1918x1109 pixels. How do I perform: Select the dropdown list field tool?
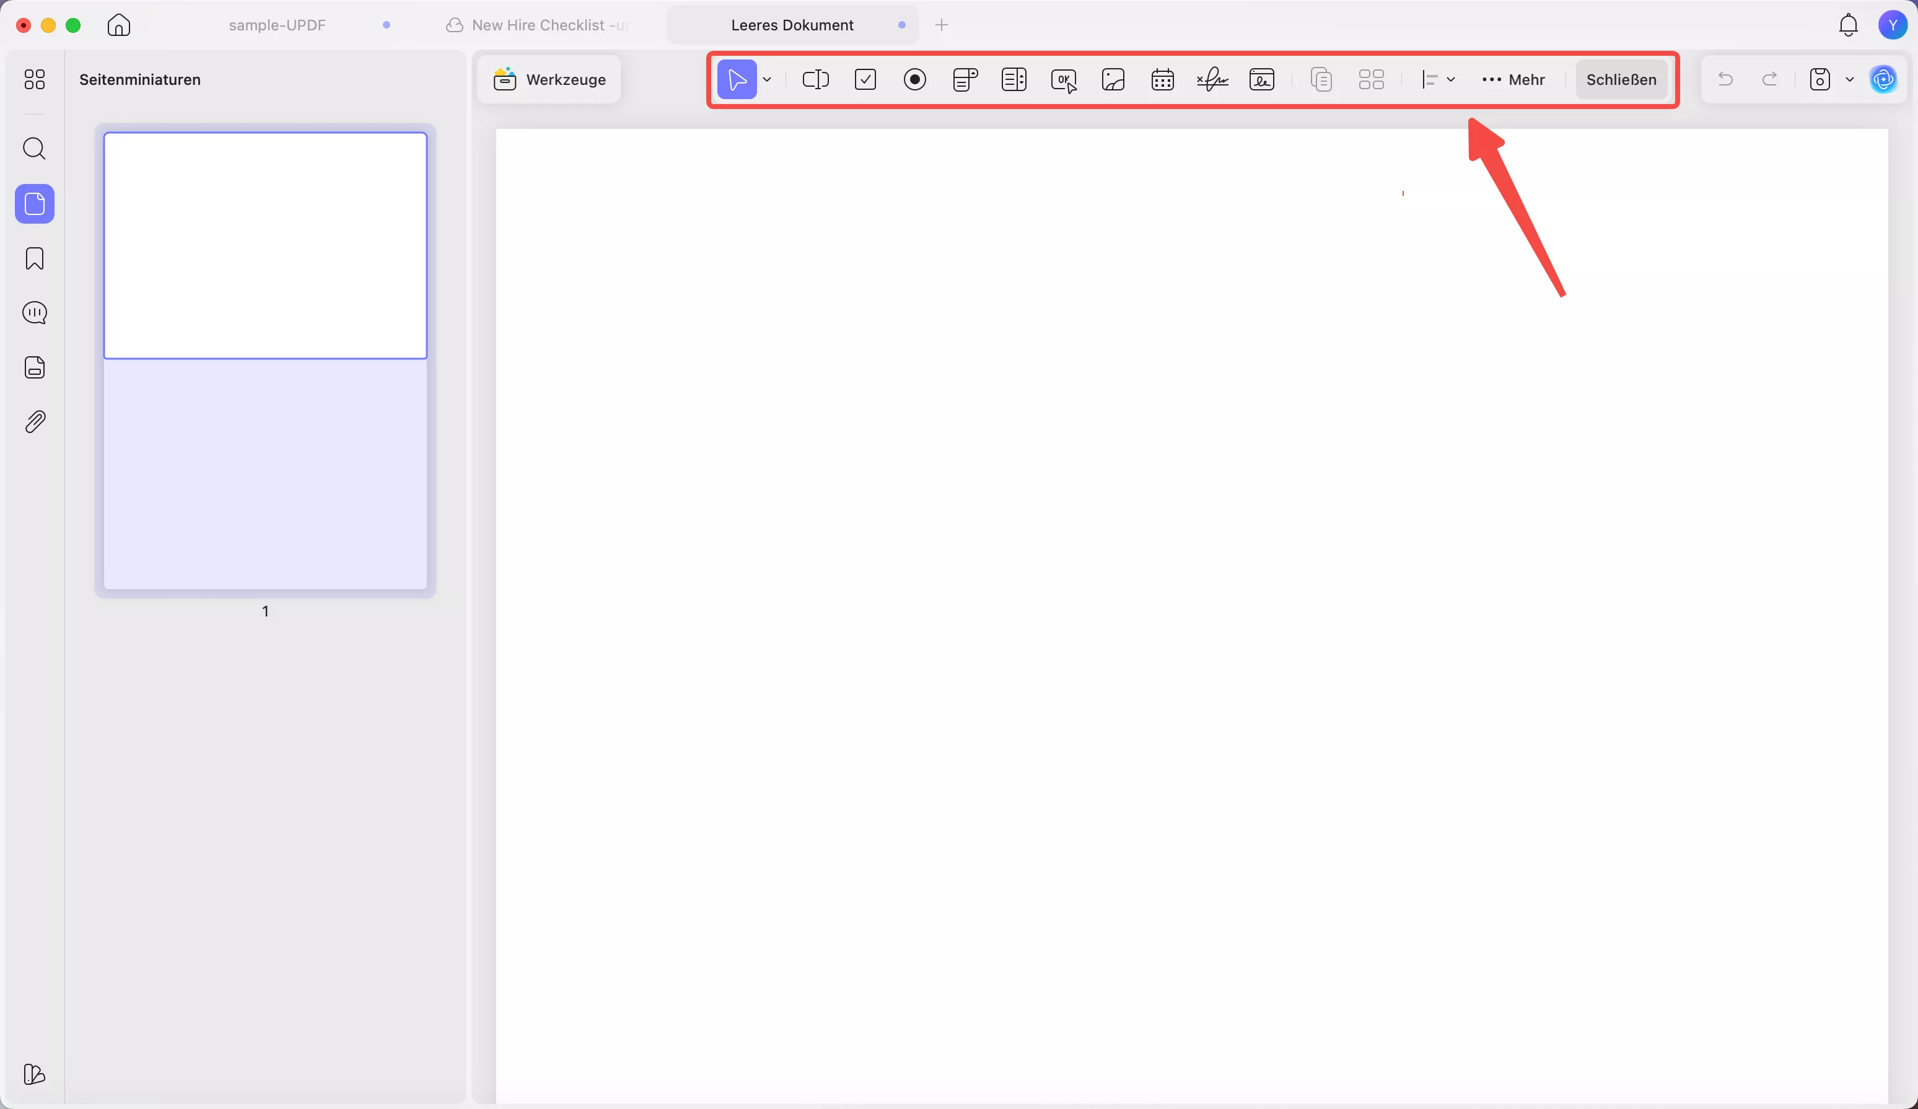(965, 79)
